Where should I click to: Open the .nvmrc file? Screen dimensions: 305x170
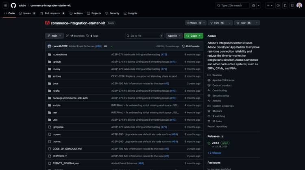tap(57, 141)
